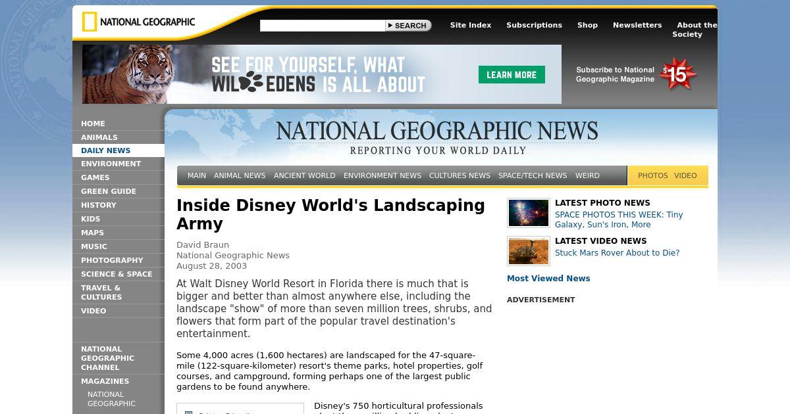Screen dimensions: 790x414
Task: Click the SEARCH button
Action: (x=408, y=26)
